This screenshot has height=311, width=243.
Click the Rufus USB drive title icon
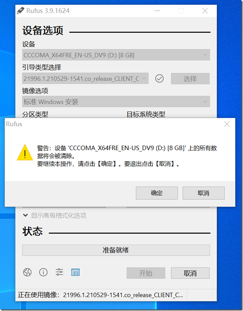[x=21, y=10]
